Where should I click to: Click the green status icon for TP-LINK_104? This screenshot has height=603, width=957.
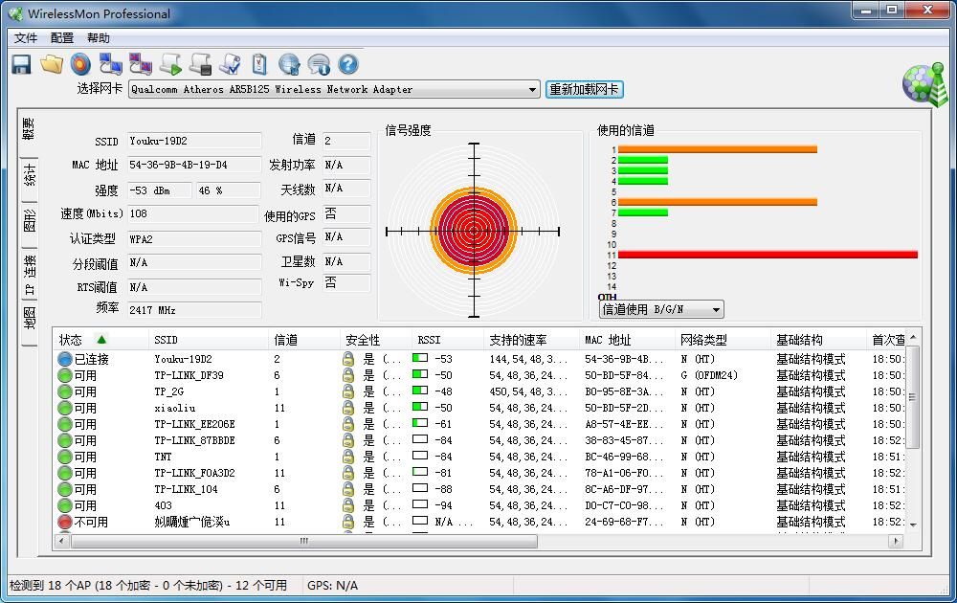[65, 489]
